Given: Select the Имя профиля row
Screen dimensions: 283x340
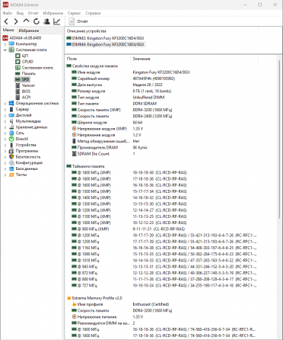Looking at the screenshot, I should (x=161, y=304).
